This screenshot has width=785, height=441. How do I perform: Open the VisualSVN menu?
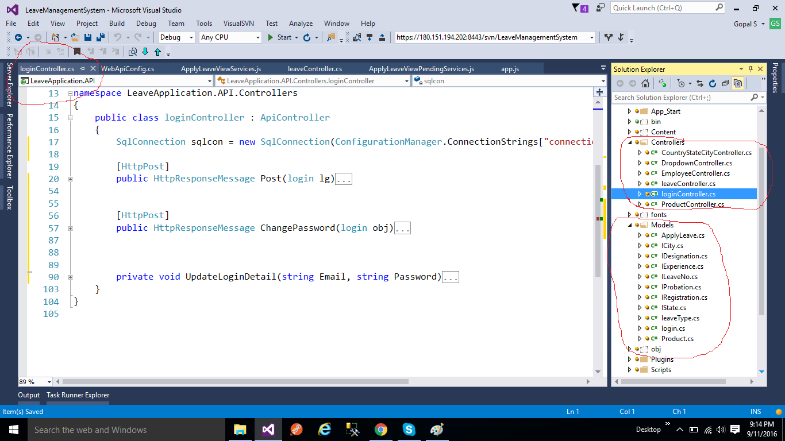point(238,24)
